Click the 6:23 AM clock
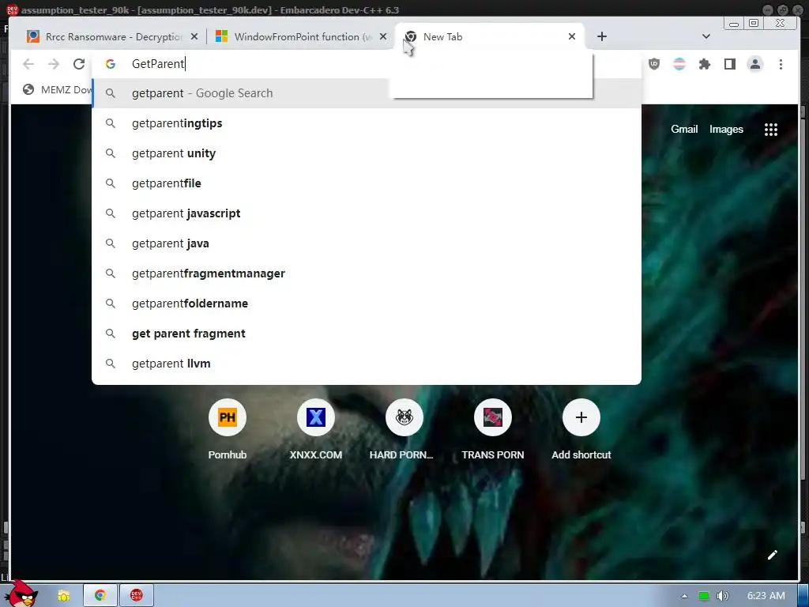Image resolution: width=809 pixels, height=607 pixels. (766, 596)
